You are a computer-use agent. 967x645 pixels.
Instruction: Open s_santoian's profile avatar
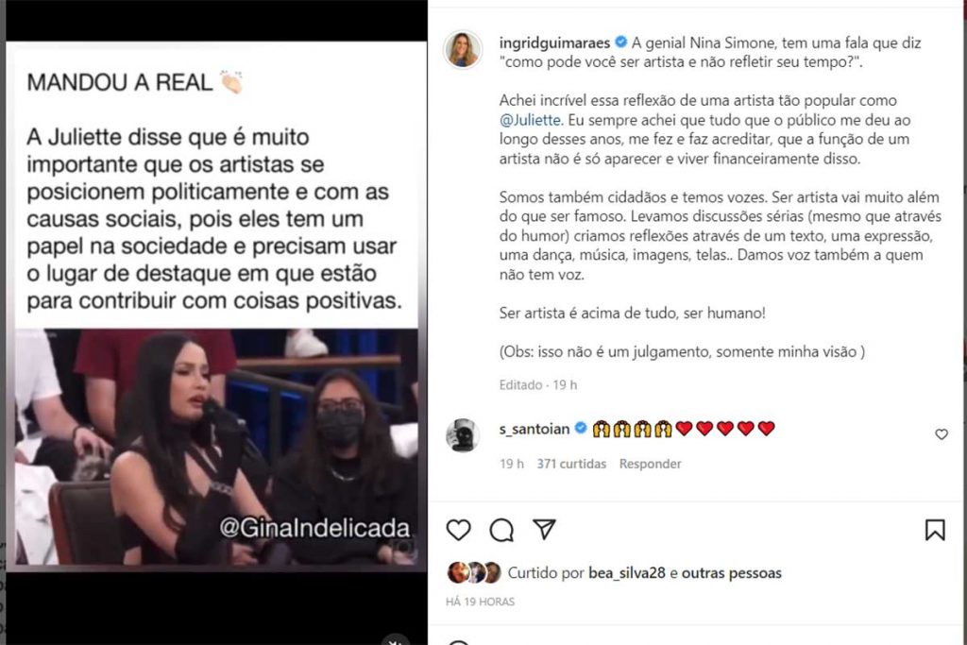coord(463,435)
